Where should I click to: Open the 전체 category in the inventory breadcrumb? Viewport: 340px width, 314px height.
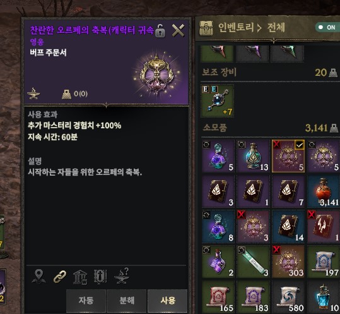click(276, 28)
